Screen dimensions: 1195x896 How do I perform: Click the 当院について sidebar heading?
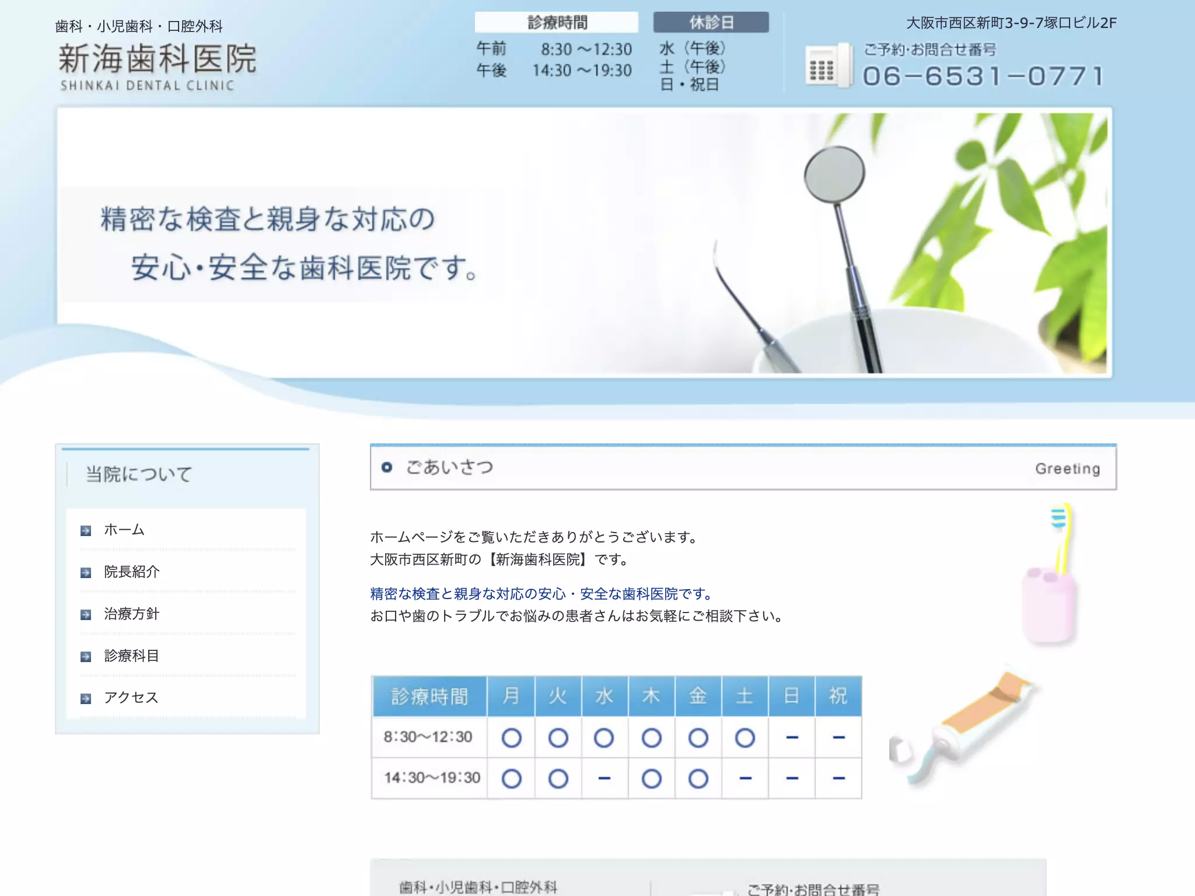[x=139, y=474]
